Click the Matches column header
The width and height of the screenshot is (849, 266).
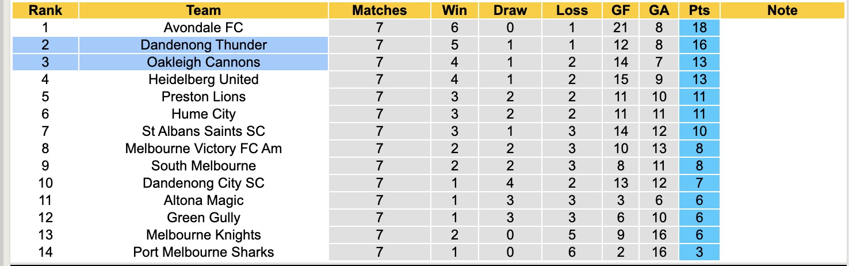coord(379,10)
